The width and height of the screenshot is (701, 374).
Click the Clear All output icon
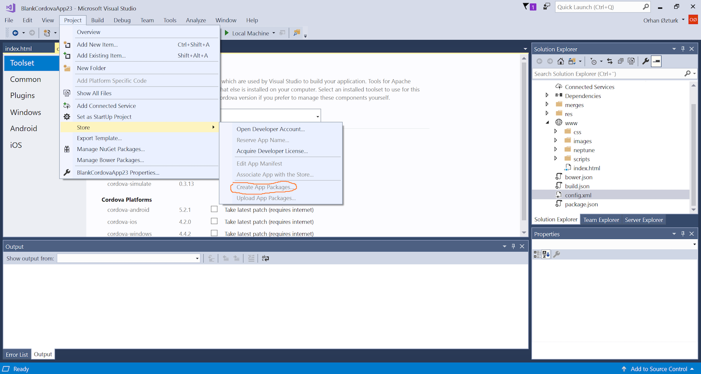click(251, 258)
